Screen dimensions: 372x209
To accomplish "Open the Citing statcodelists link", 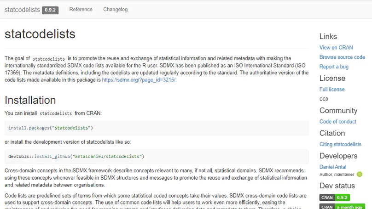I will tap(340, 144).
